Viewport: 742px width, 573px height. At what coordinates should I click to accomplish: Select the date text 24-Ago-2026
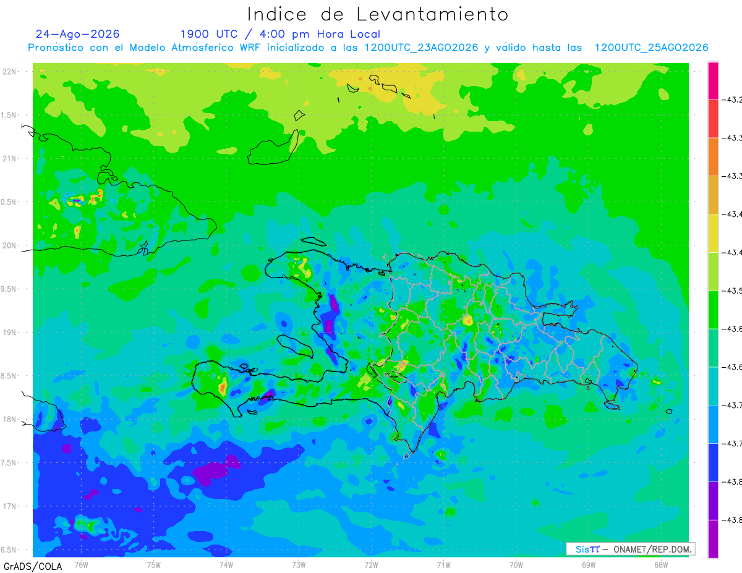[77, 34]
